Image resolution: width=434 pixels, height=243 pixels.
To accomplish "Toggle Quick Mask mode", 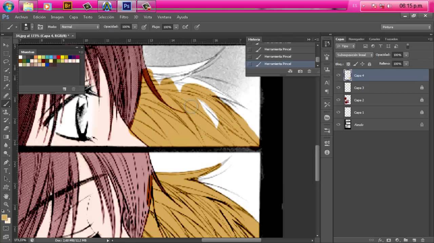I will (6, 228).
